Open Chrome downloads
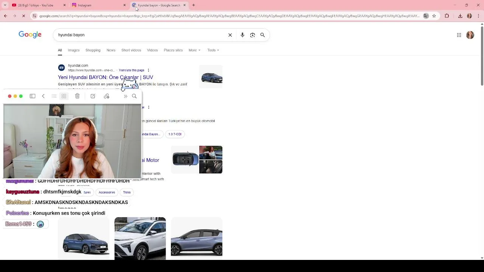The image size is (484, 272). click(460, 16)
